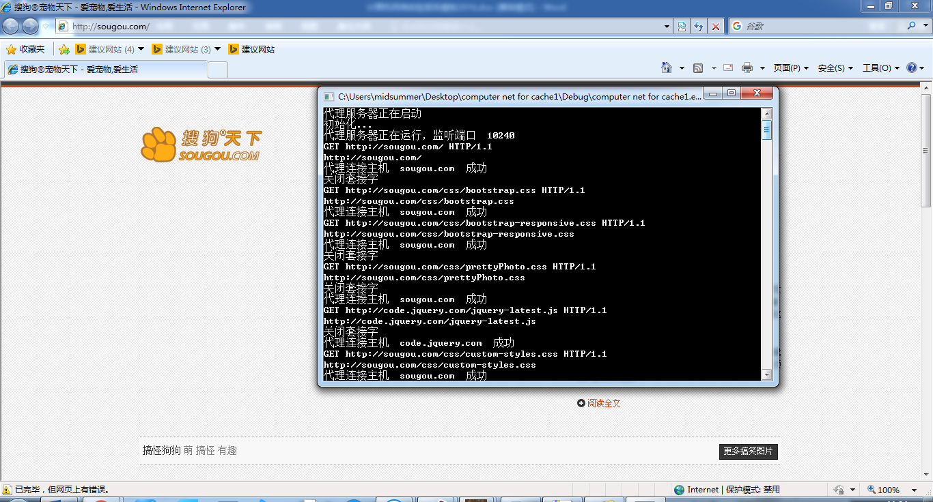Click the IE logo in the title bar
This screenshot has height=502, width=933.
7,7
